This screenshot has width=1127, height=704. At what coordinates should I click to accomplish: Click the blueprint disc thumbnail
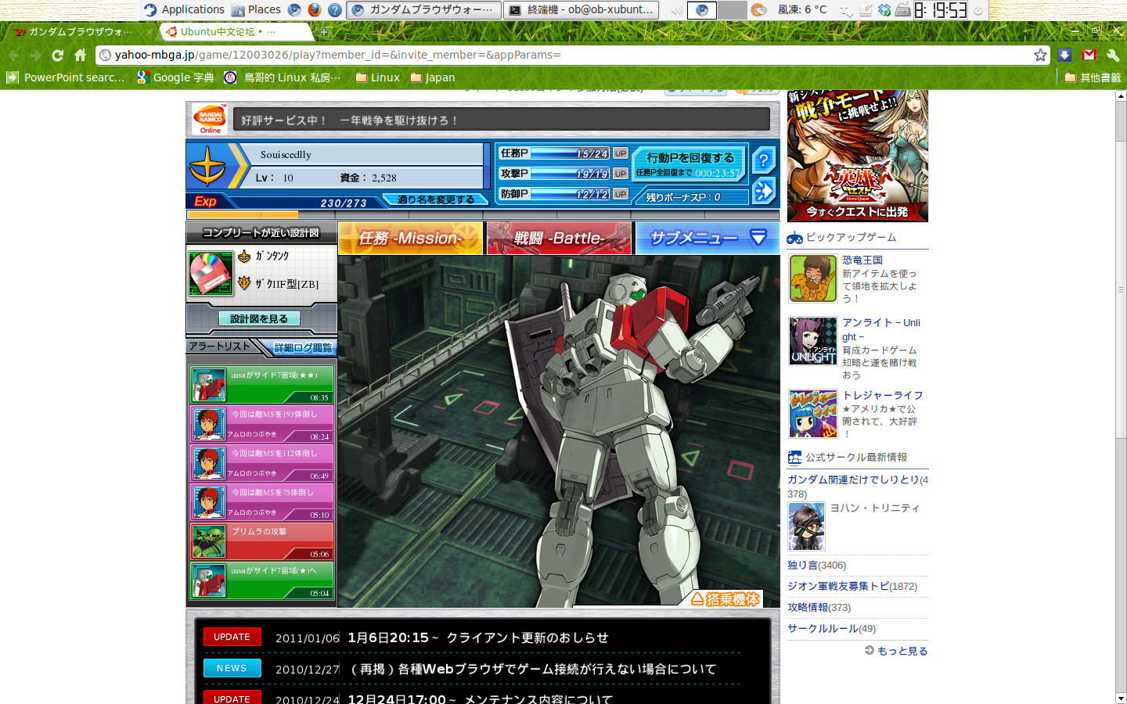(x=211, y=274)
